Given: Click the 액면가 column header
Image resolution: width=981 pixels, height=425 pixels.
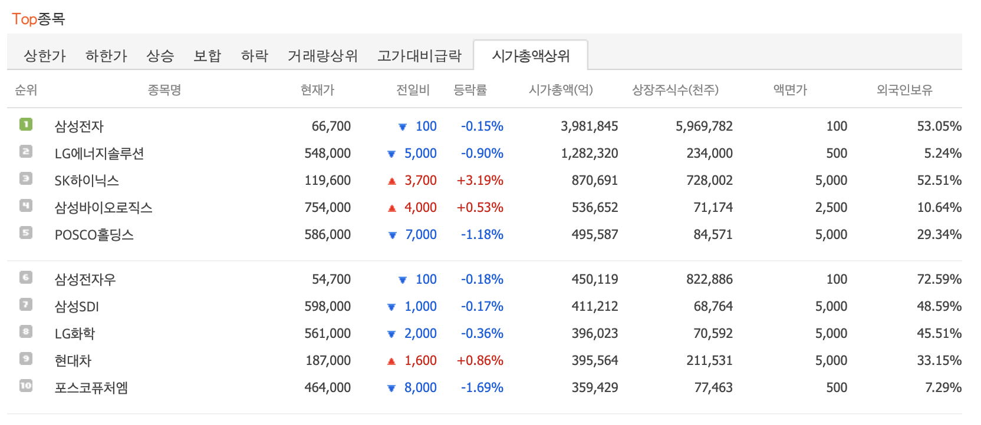Looking at the screenshot, I should tap(790, 90).
